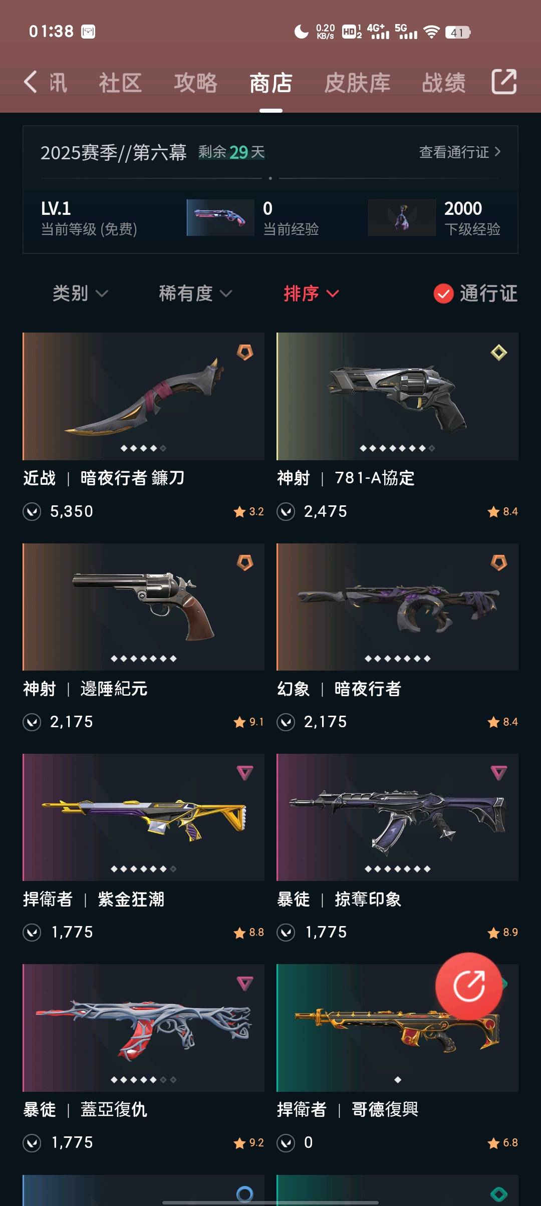Open the external share icon in the header

click(504, 82)
